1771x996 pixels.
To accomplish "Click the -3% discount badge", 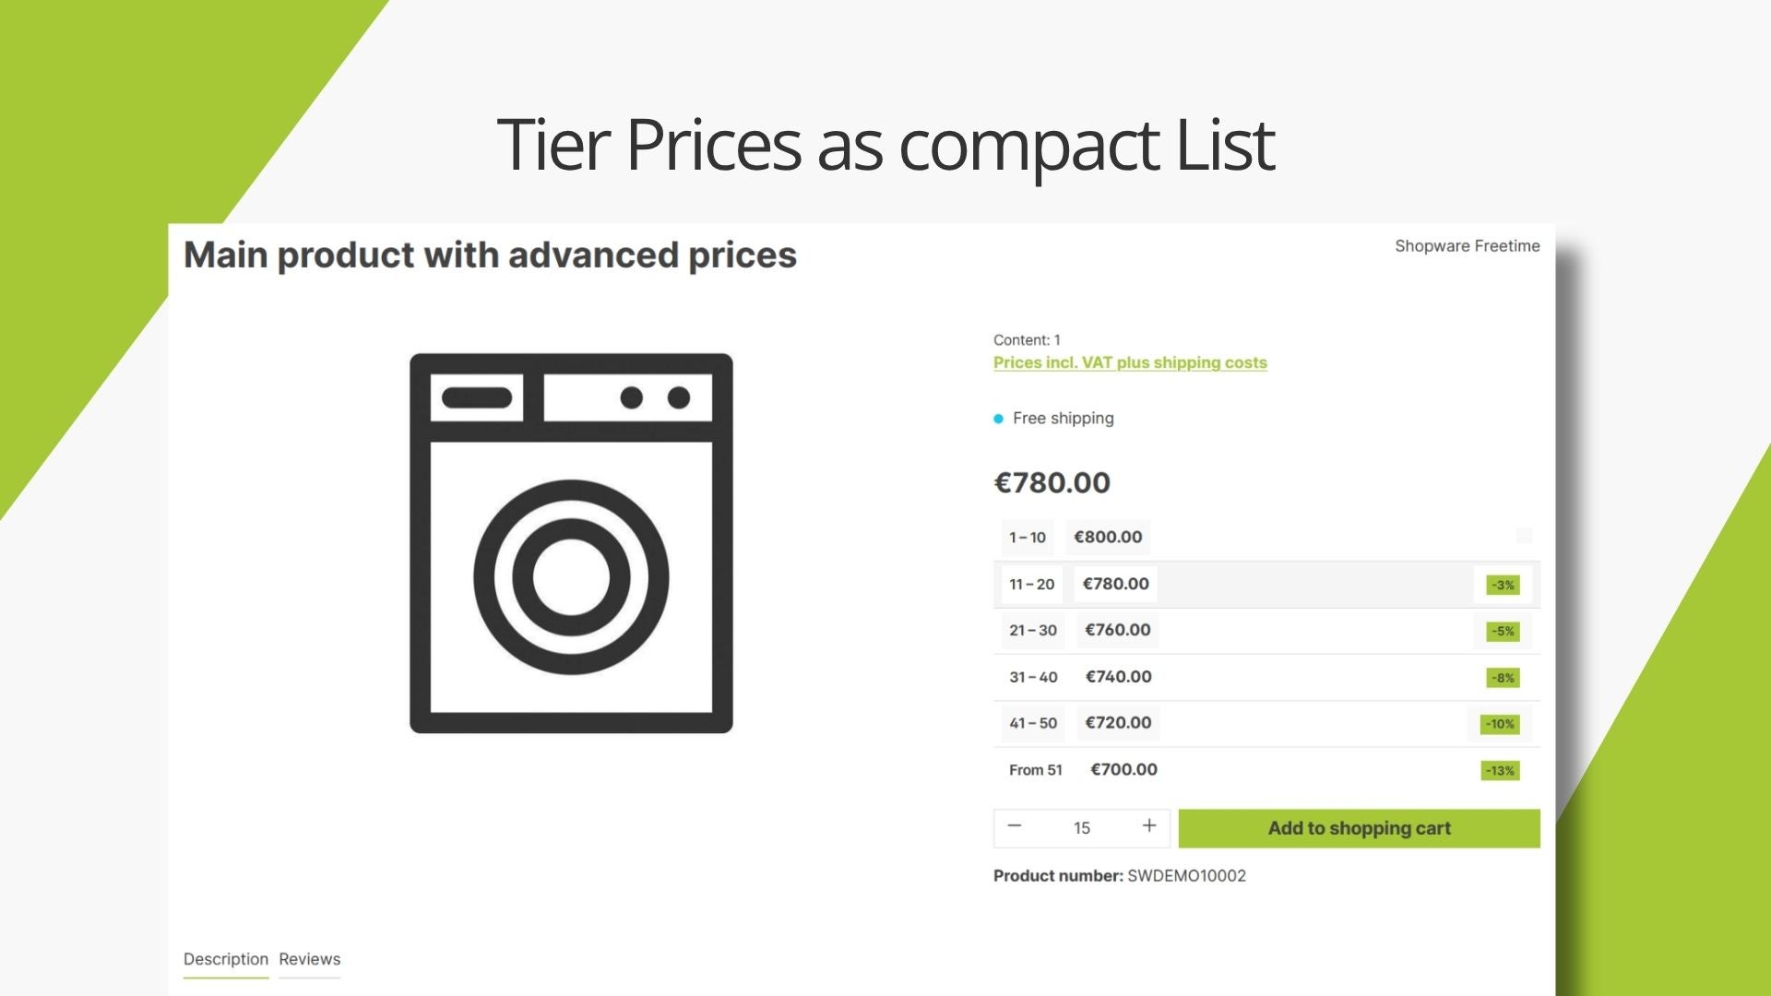I will click(x=1503, y=585).
